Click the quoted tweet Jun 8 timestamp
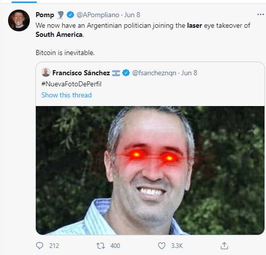Viewport: 266px width, 255px height. tap(189, 73)
